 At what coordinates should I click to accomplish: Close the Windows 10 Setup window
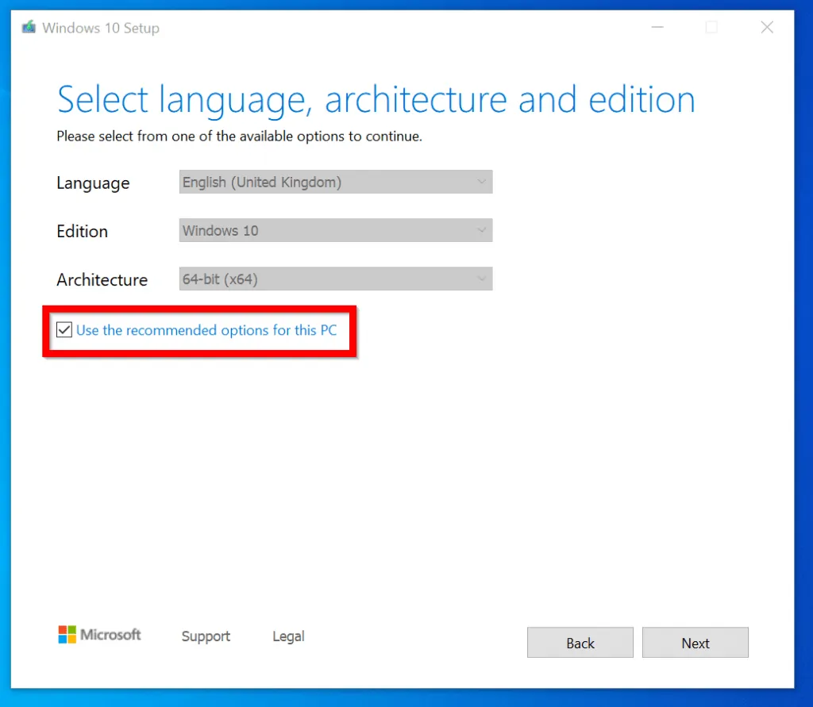coord(767,27)
